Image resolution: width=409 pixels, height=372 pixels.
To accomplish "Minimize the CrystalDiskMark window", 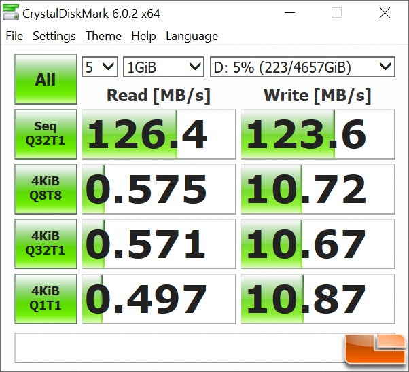I will (x=289, y=12).
